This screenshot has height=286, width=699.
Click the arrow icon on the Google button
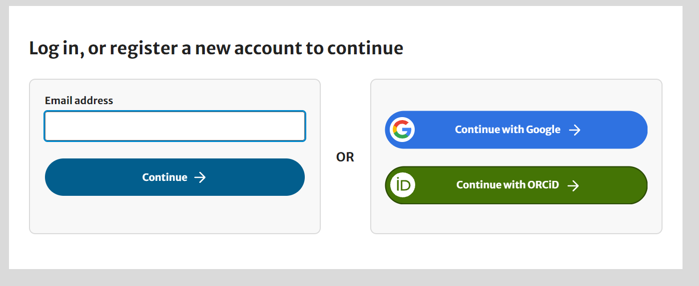(575, 130)
